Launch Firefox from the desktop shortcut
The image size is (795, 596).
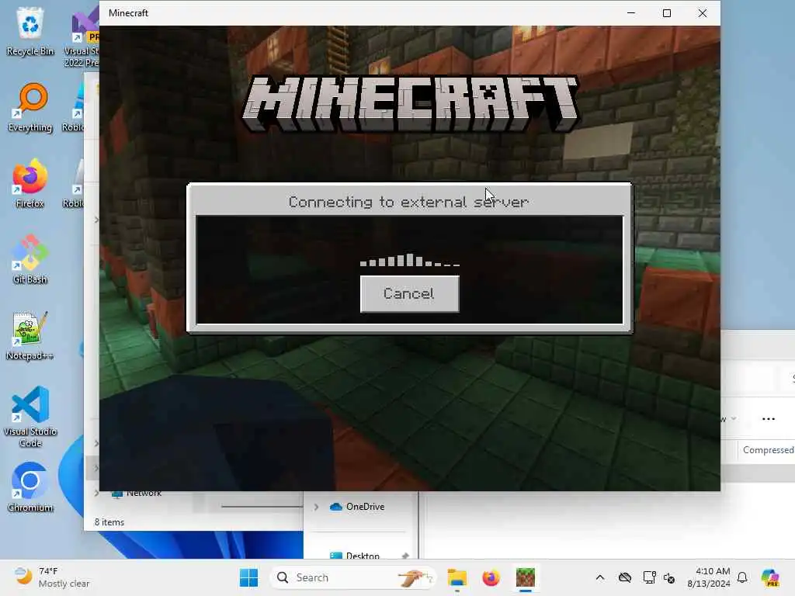[x=30, y=183]
